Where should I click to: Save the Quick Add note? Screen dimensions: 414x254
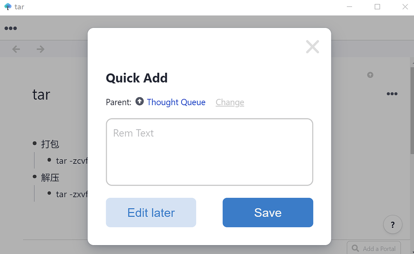click(268, 212)
